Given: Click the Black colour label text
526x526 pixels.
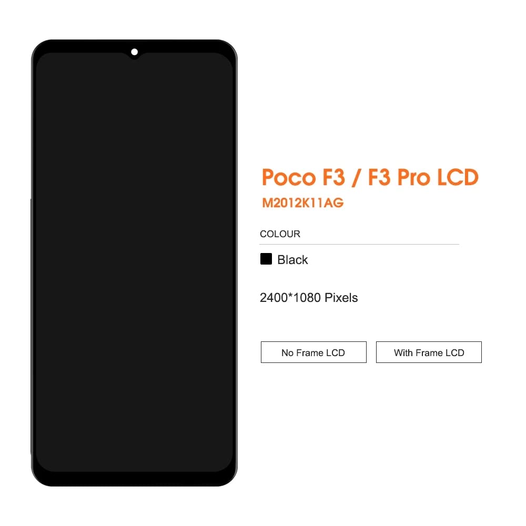Looking at the screenshot, I should [x=292, y=260].
